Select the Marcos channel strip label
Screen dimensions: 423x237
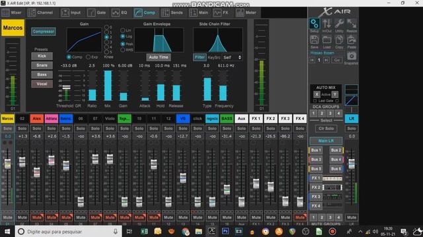coord(7,118)
